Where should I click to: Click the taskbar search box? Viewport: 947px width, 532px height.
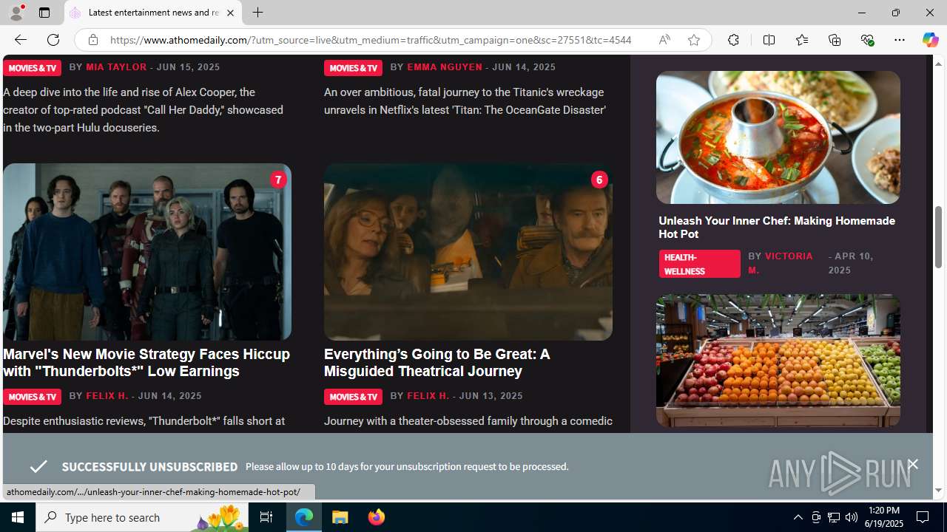click(x=143, y=517)
